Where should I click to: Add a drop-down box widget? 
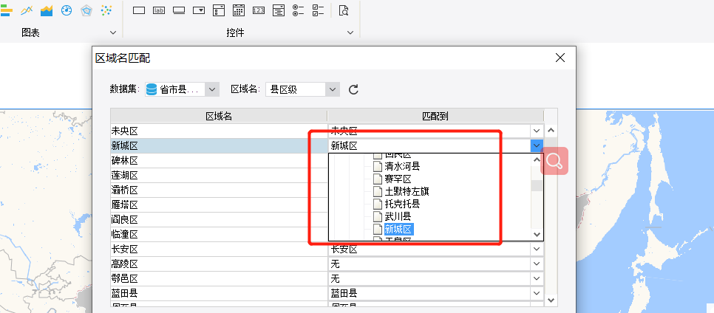(x=199, y=10)
